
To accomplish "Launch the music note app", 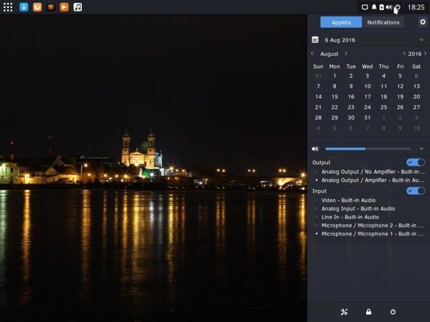I will tap(77, 7).
